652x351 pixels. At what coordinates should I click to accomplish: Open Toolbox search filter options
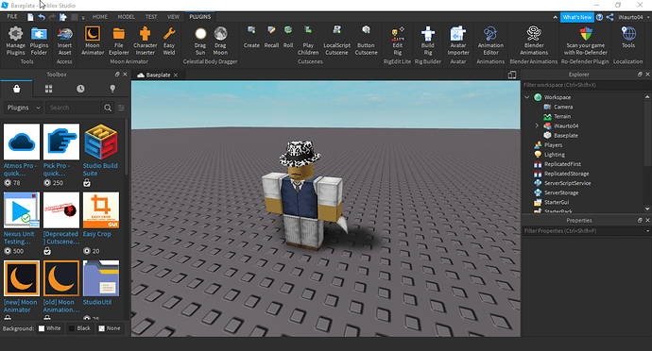tap(121, 108)
